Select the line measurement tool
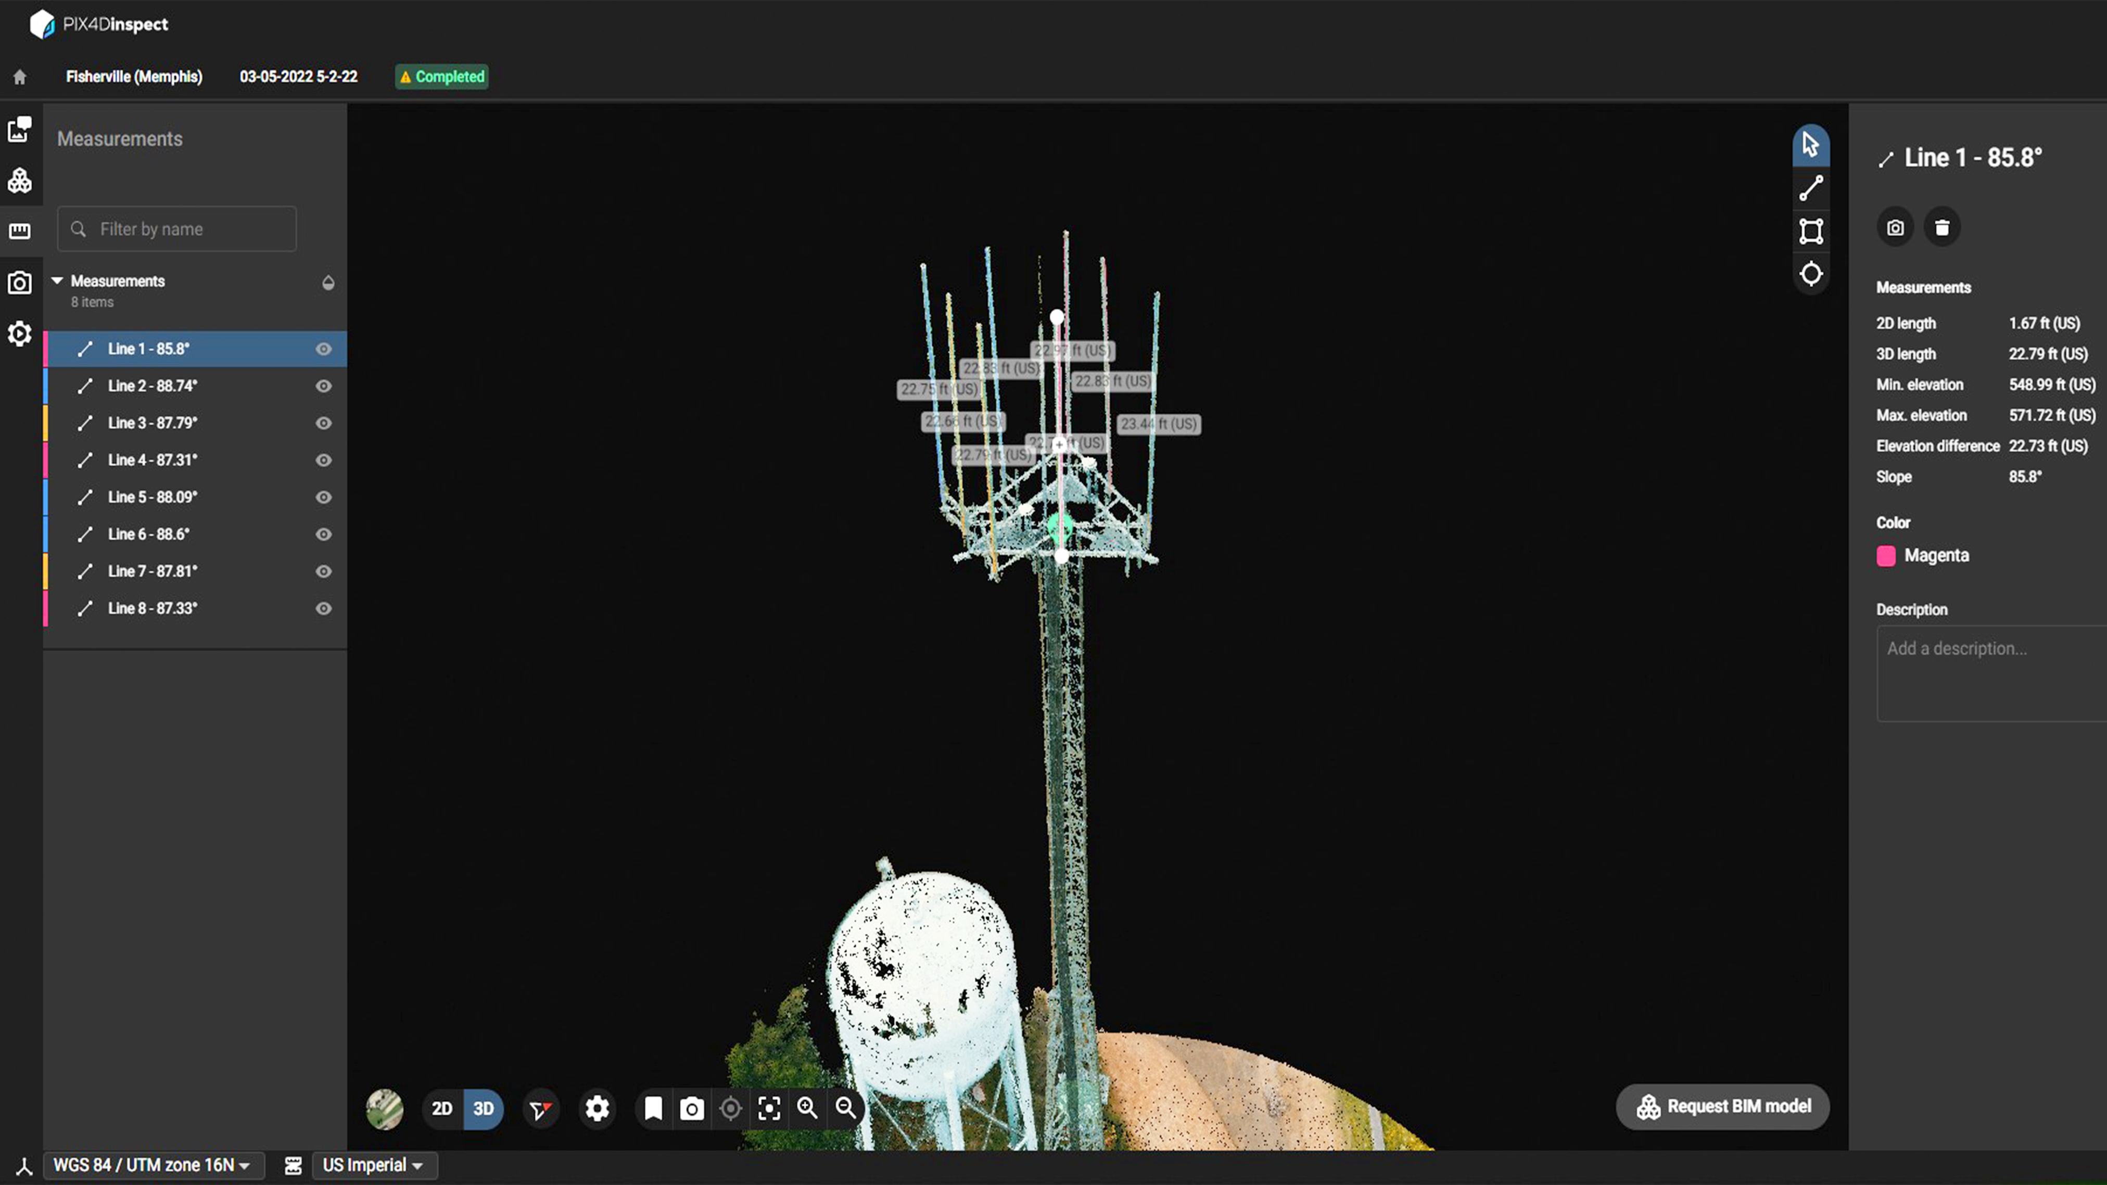This screenshot has width=2107, height=1185. coord(1811,188)
